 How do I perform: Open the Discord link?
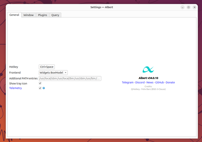click(140, 82)
